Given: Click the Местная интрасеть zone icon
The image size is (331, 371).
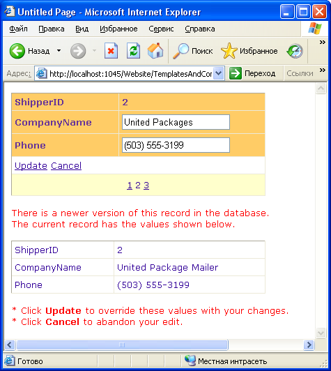Looking at the screenshot, I should point(190,361).
